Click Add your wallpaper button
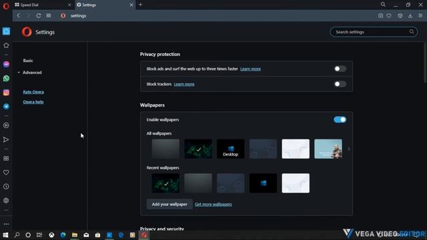427x240 pixels. pos(169,205)
